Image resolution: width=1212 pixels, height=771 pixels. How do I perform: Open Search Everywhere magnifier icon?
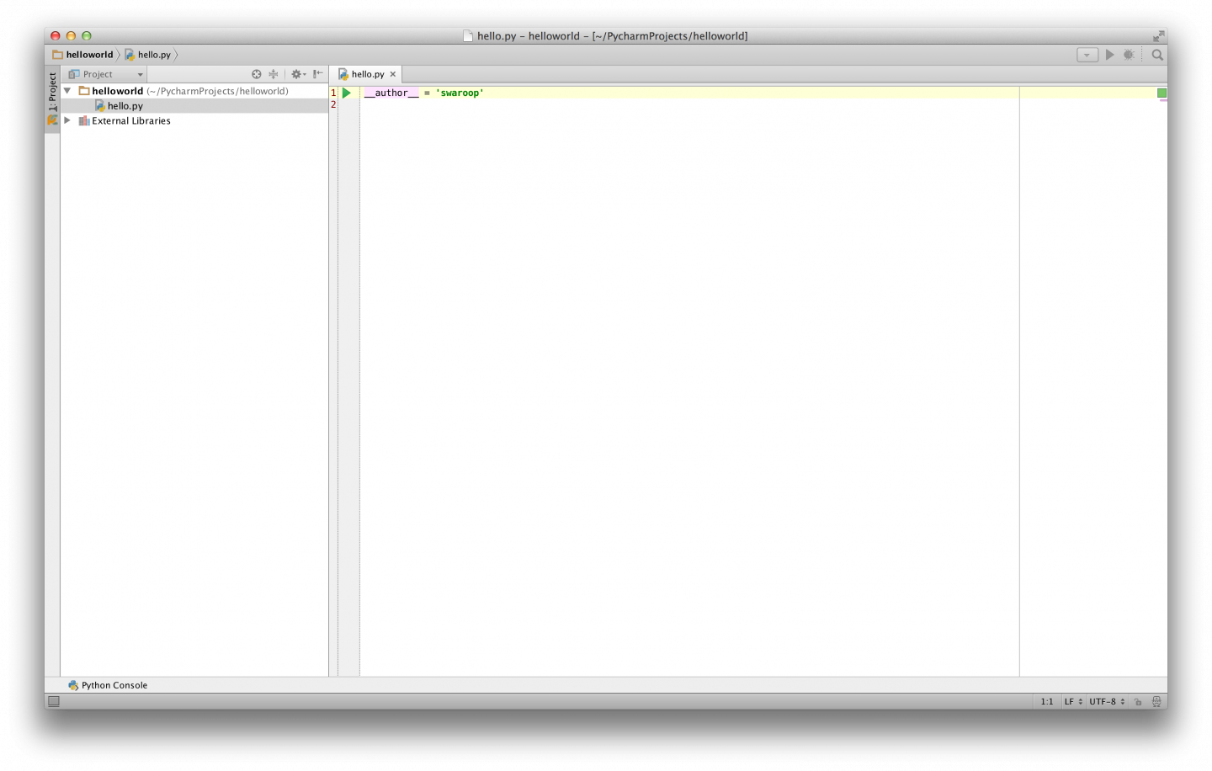[x=1157, y=55]
